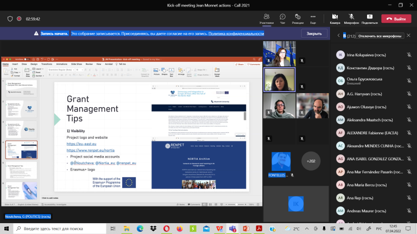Screen dimensions: 417x234
Task: Open the meeting Chat icon
Action: click(x=282, y=17)
